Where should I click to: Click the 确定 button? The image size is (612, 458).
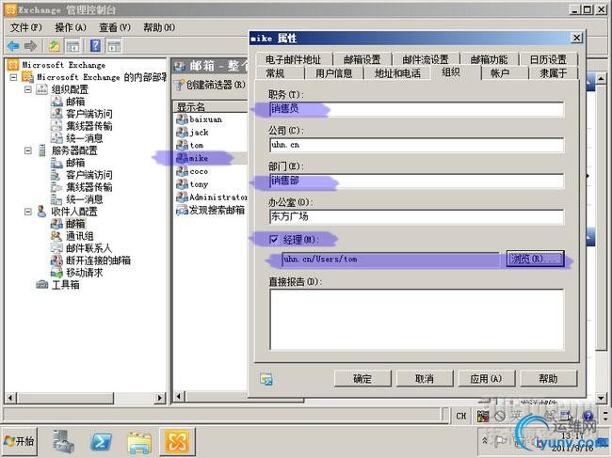(362, 378)
